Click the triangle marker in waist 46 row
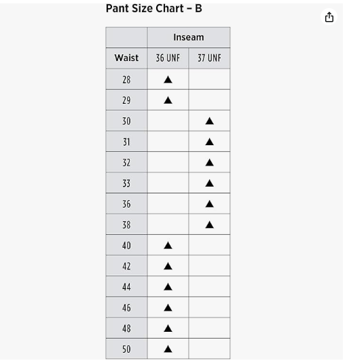Screen dimensions: 349x363 (168, 307)
